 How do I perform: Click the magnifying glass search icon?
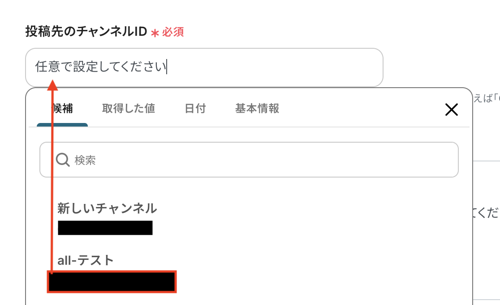[x=63, y=160]
